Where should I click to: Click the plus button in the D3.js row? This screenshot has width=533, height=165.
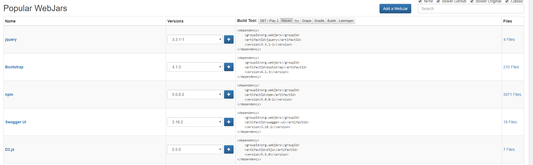coord(229,149)
